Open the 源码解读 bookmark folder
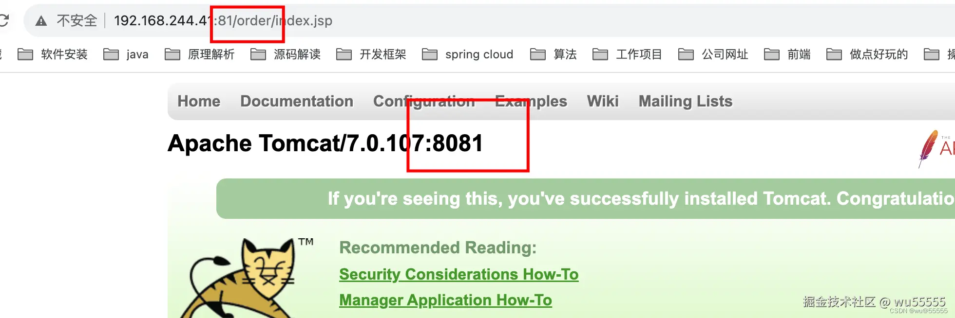 [286, 54]
